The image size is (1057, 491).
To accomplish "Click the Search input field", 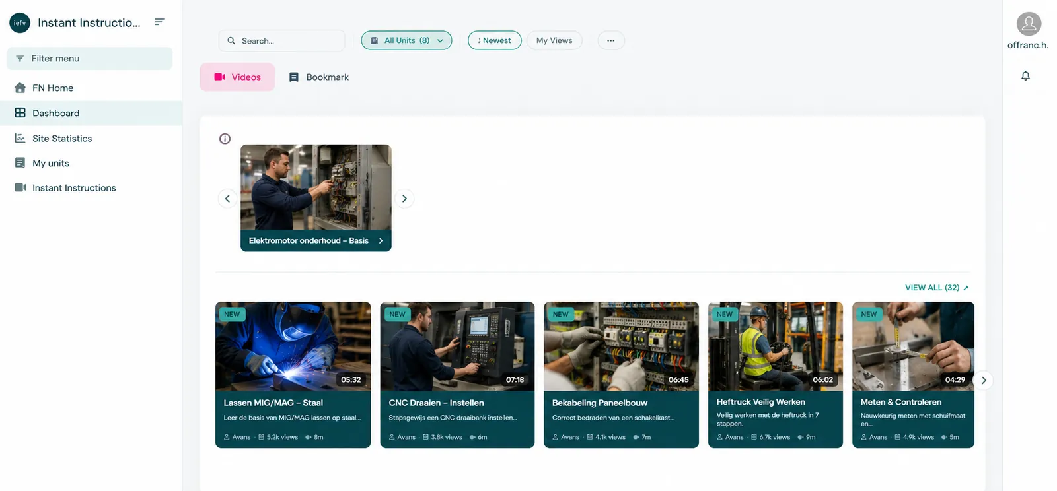I will click(282, 40).
